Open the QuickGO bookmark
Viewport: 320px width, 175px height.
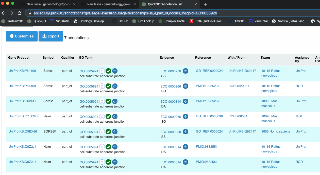(x=37, y=21)
